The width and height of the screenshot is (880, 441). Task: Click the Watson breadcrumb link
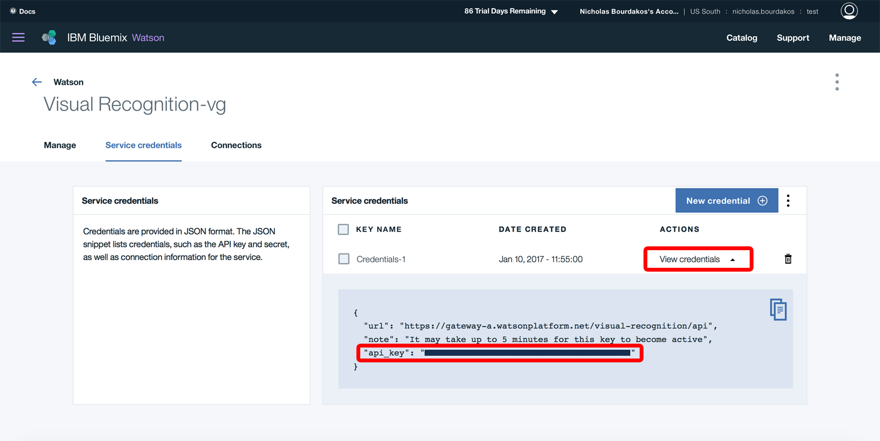click(x=69, y=82)
